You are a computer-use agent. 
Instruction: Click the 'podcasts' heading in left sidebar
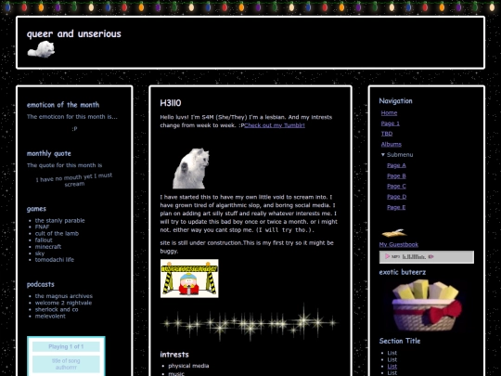(40, 284)
